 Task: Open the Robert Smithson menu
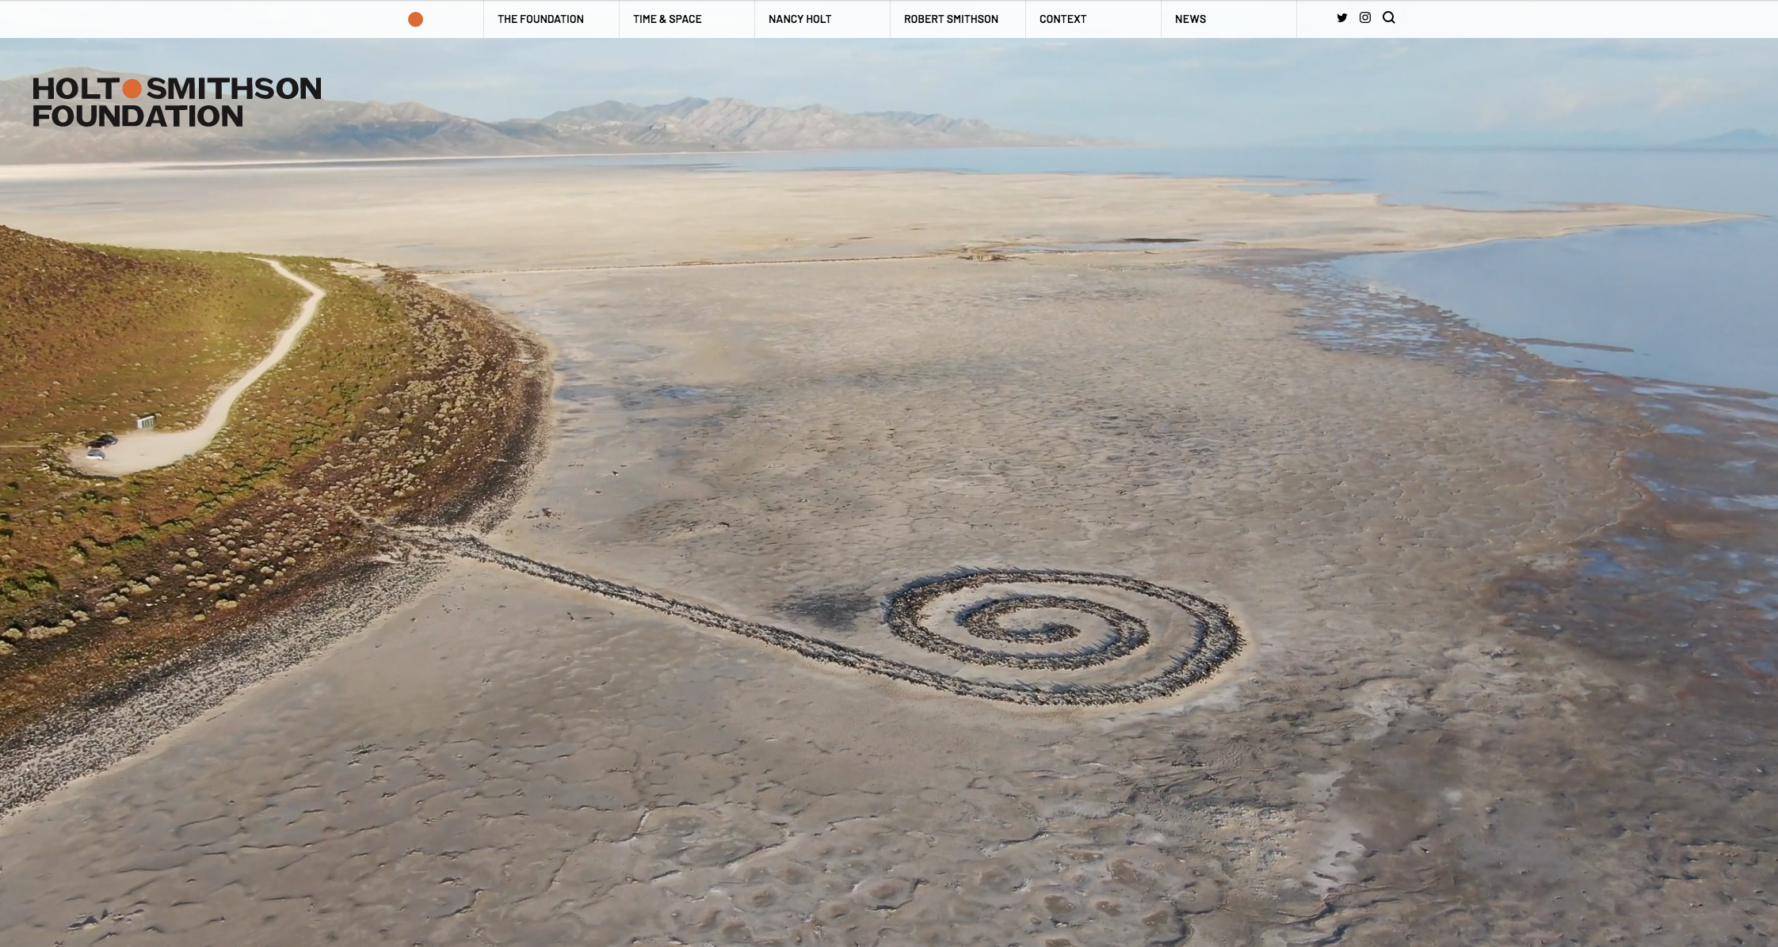click(951, 19)
